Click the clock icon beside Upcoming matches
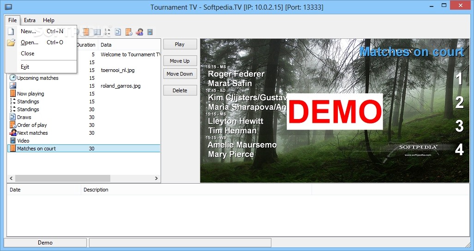 click(x=13, y=78)
